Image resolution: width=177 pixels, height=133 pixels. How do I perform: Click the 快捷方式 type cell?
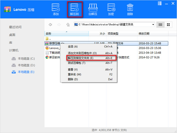point(124,57)
